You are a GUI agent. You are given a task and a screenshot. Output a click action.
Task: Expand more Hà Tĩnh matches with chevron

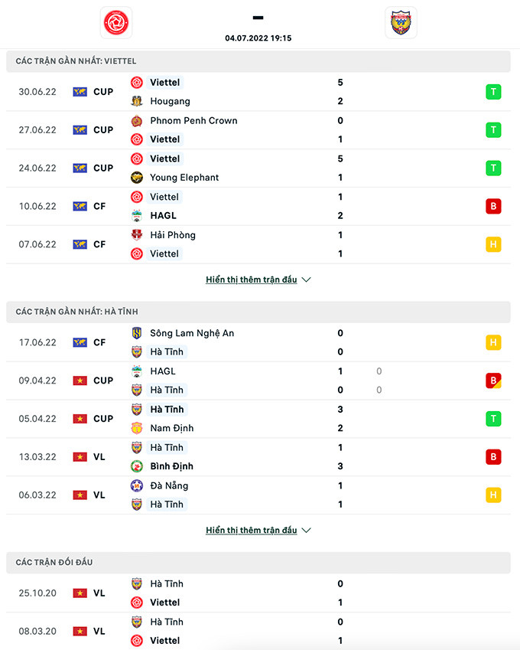(306, 531)
